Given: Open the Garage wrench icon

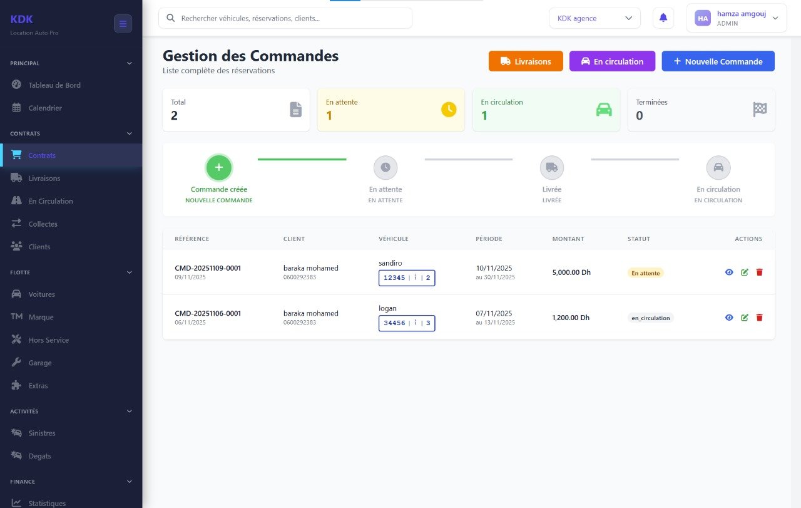Looking at the screenshot, I should 16,362.
